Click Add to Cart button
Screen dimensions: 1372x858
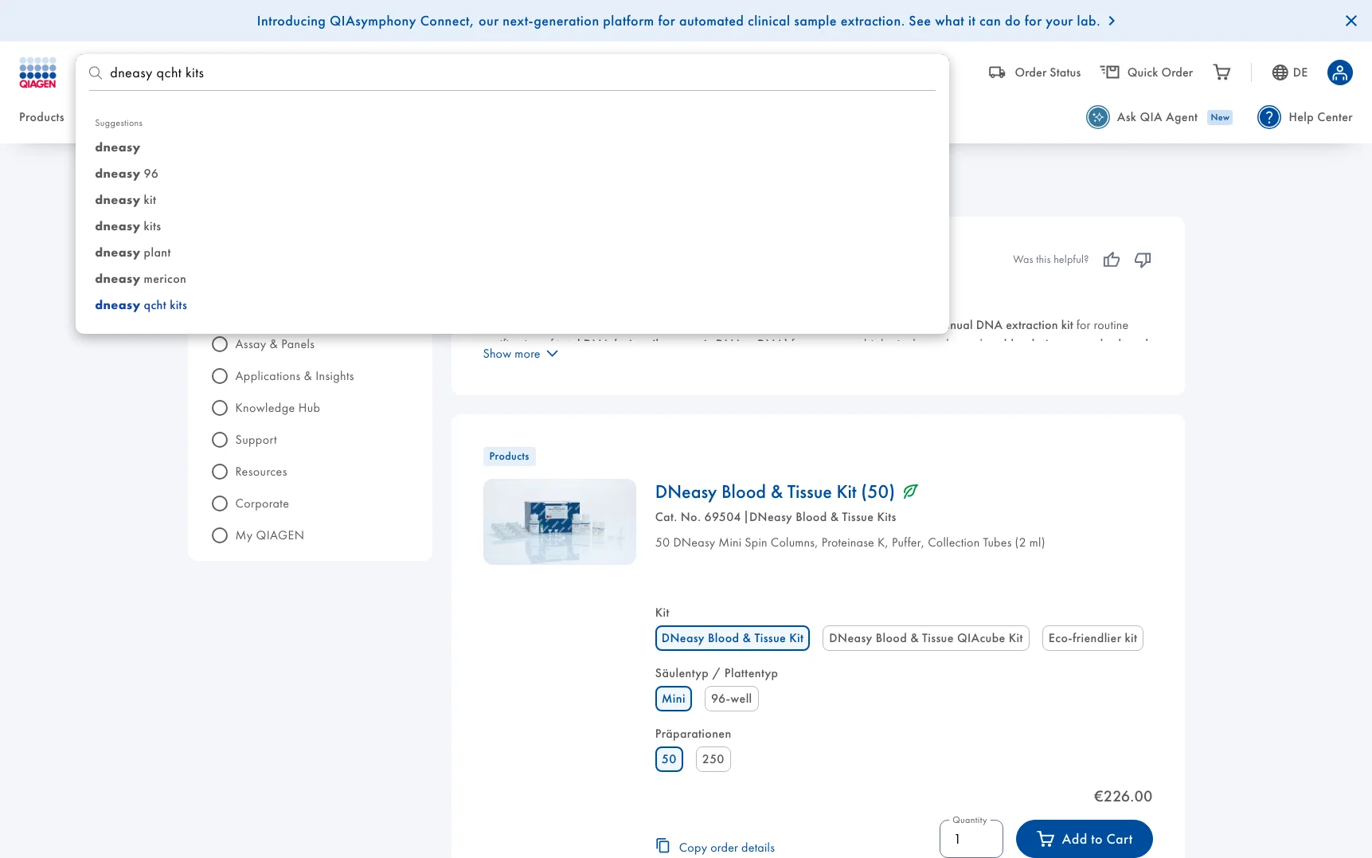(x=1085, y=839)
